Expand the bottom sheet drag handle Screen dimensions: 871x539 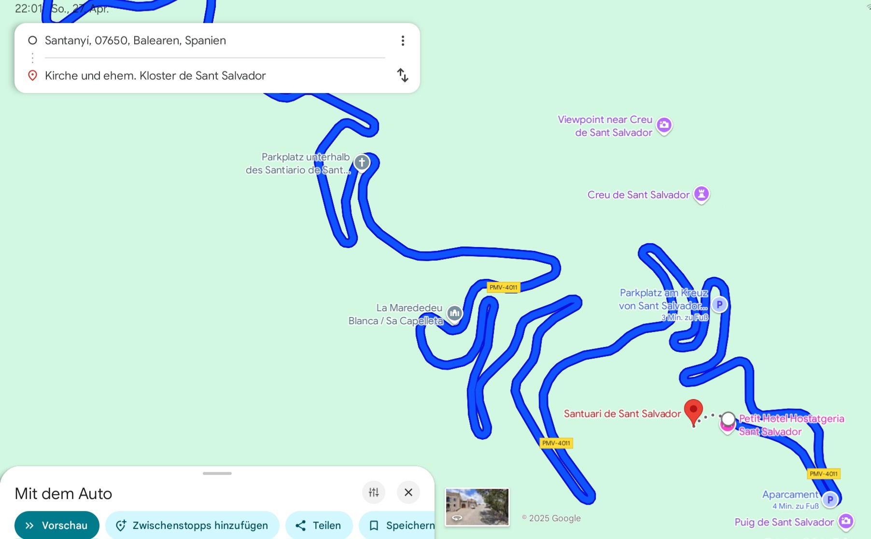point(217,473)
